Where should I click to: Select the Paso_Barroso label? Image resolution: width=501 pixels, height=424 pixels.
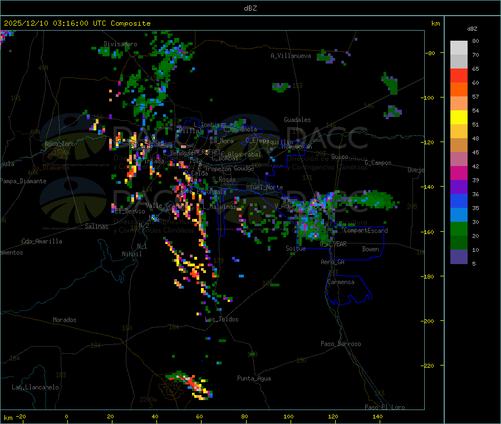click(x=341, y=344)
